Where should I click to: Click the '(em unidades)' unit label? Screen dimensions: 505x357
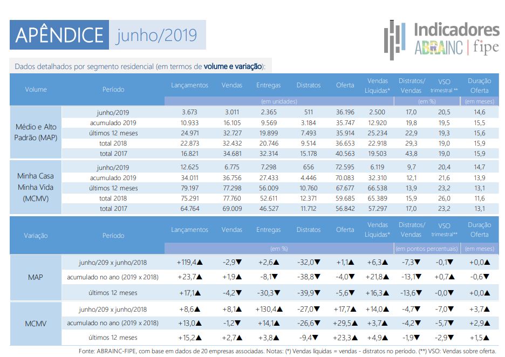[x=279, y=101]
